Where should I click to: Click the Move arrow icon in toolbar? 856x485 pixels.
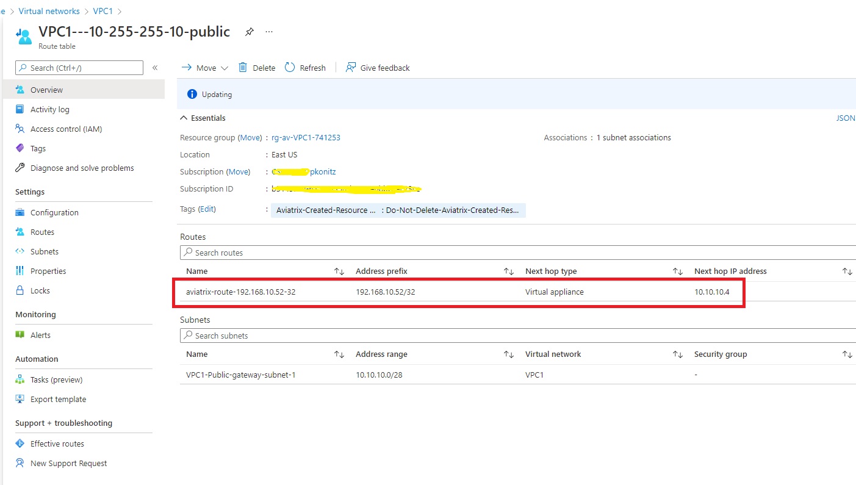(187, 68)
